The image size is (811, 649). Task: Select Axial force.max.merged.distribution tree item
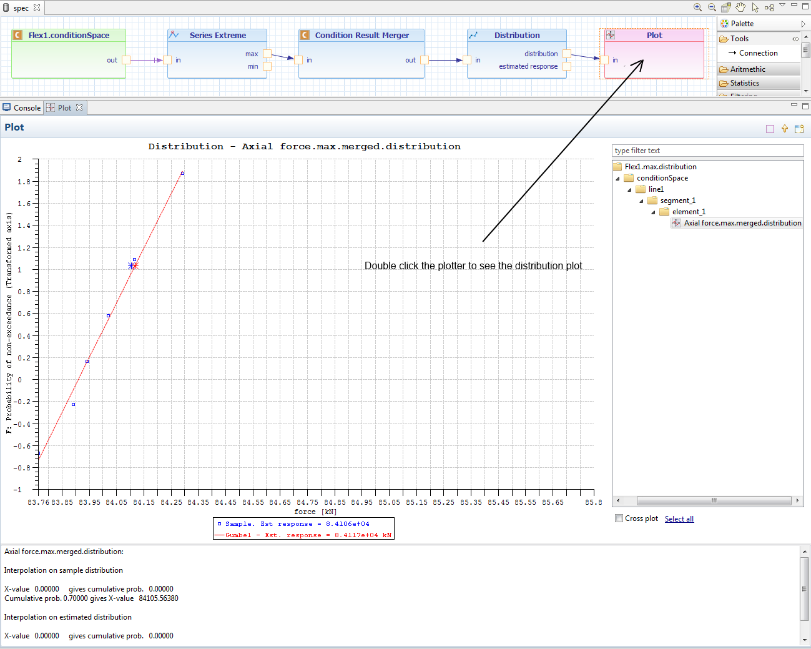(x=742, y=223)
